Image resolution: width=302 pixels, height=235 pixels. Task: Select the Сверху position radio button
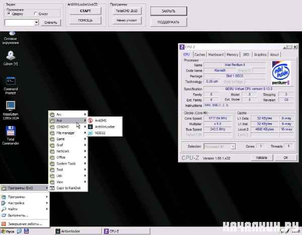tap(9, 14)
